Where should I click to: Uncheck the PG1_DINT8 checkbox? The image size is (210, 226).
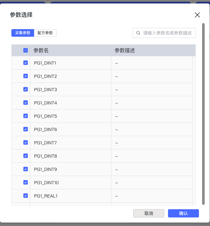[26, 156]
